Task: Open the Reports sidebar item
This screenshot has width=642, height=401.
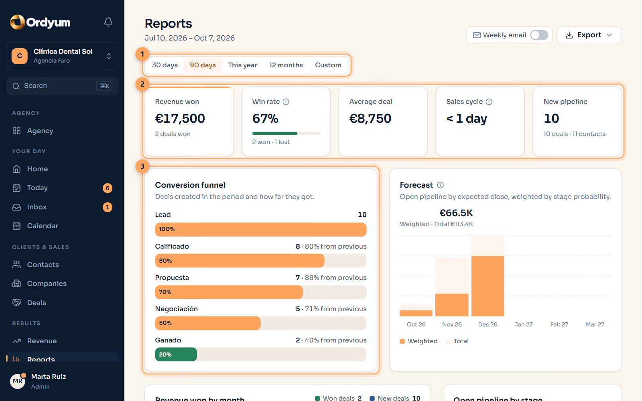Action: point(62,357)
